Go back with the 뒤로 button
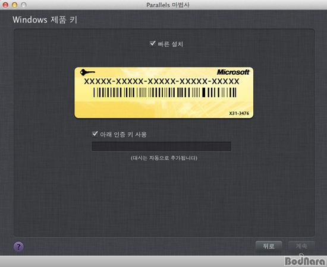The width and height of the screenshot is (327, 267). (269, 246)
